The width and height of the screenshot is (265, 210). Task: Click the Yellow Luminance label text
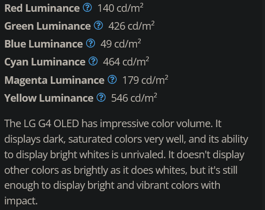[x=48, y=98]
